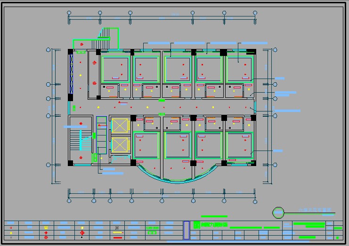Screen dimensions: 349x246
Task: Click the black X symbol in the legend
Action: pos(117,228)
